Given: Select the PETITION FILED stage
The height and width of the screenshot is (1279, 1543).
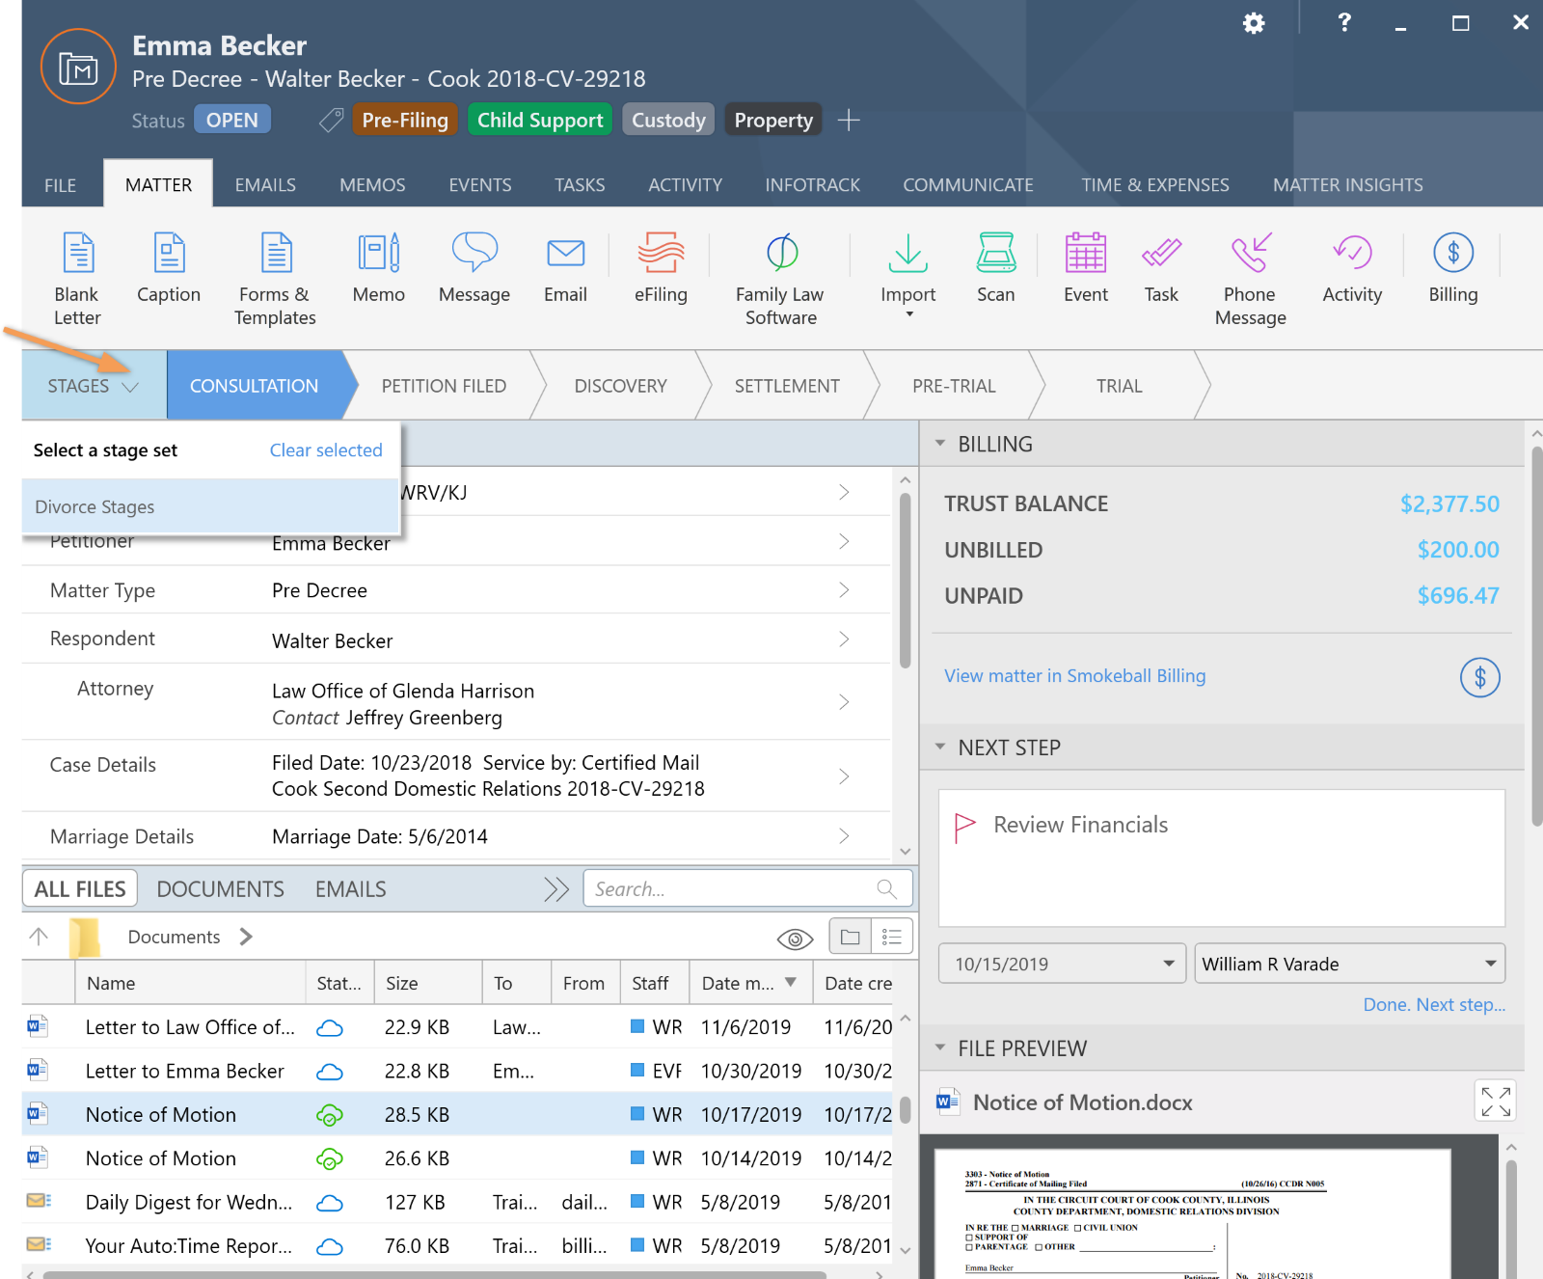Looking at the screenshot, I should coord(444,386).
